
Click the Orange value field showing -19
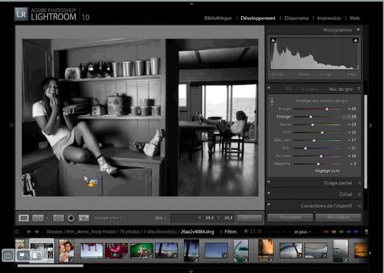pyautogui.click(x=349, y=117)
